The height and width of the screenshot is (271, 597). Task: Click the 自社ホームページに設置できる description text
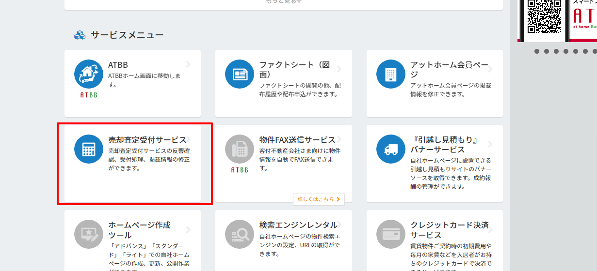[451, 173]
